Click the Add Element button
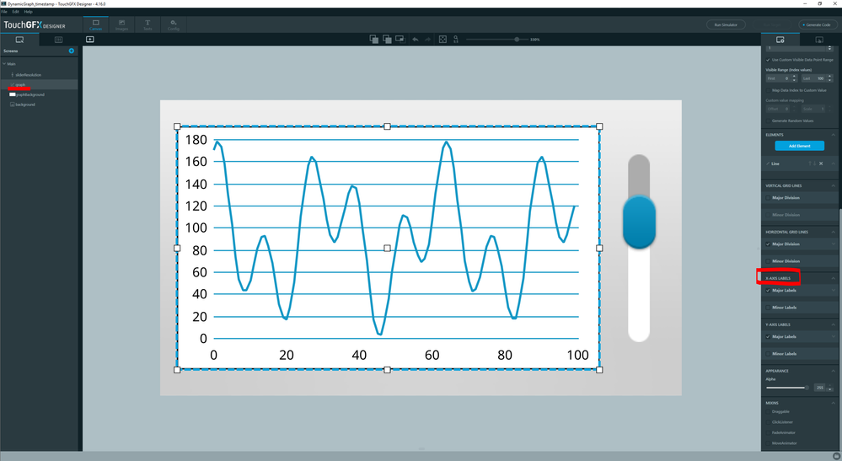 tap(800, 146)
